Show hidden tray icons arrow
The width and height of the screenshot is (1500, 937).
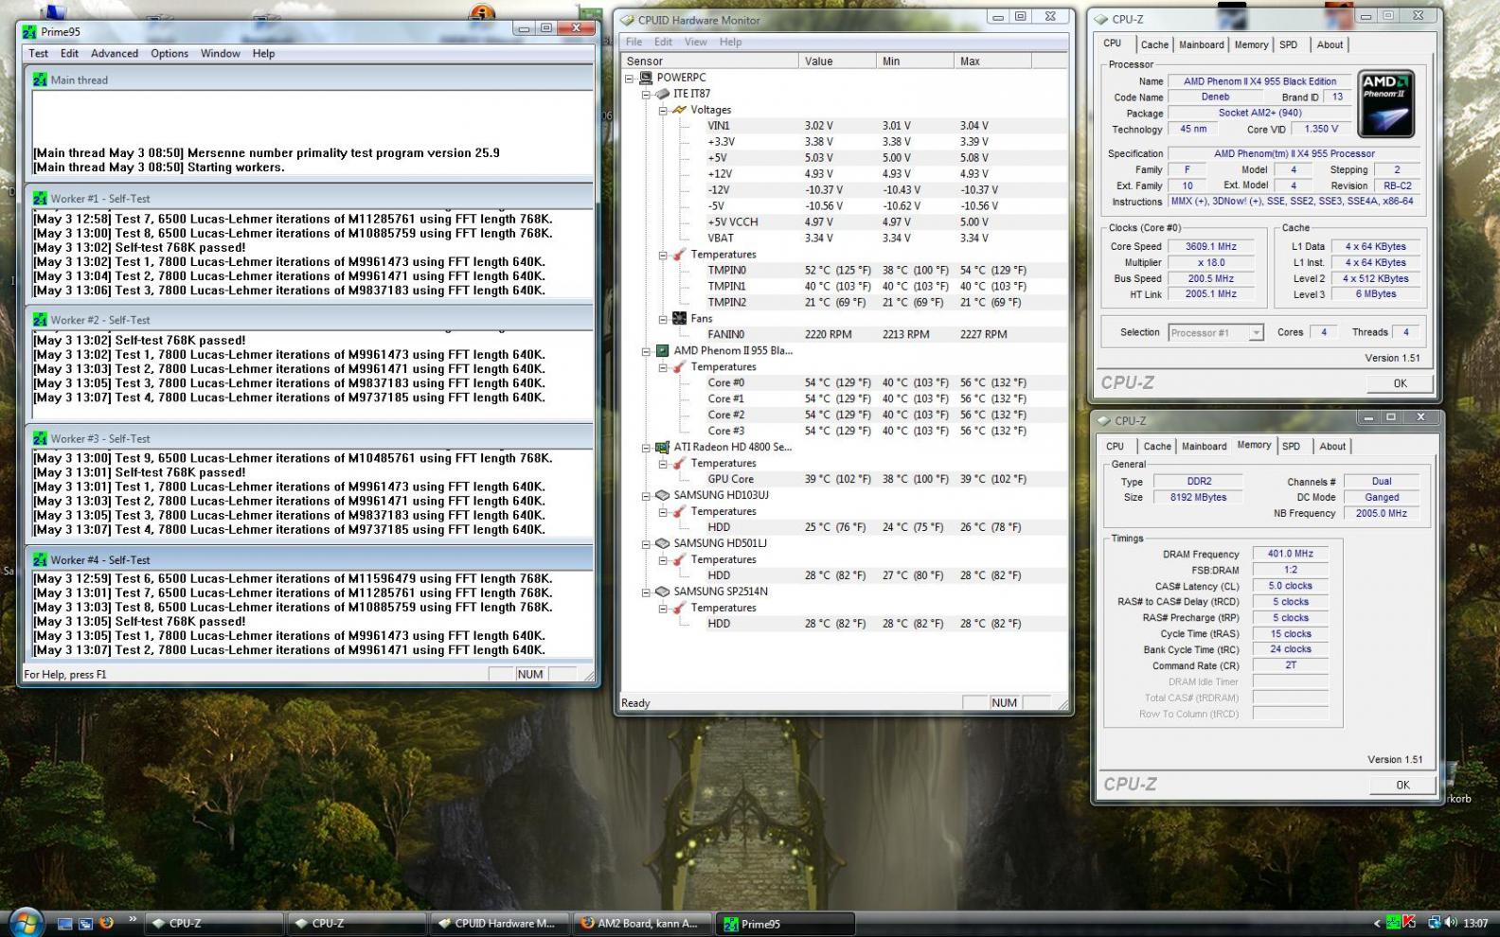point(1377,924)
